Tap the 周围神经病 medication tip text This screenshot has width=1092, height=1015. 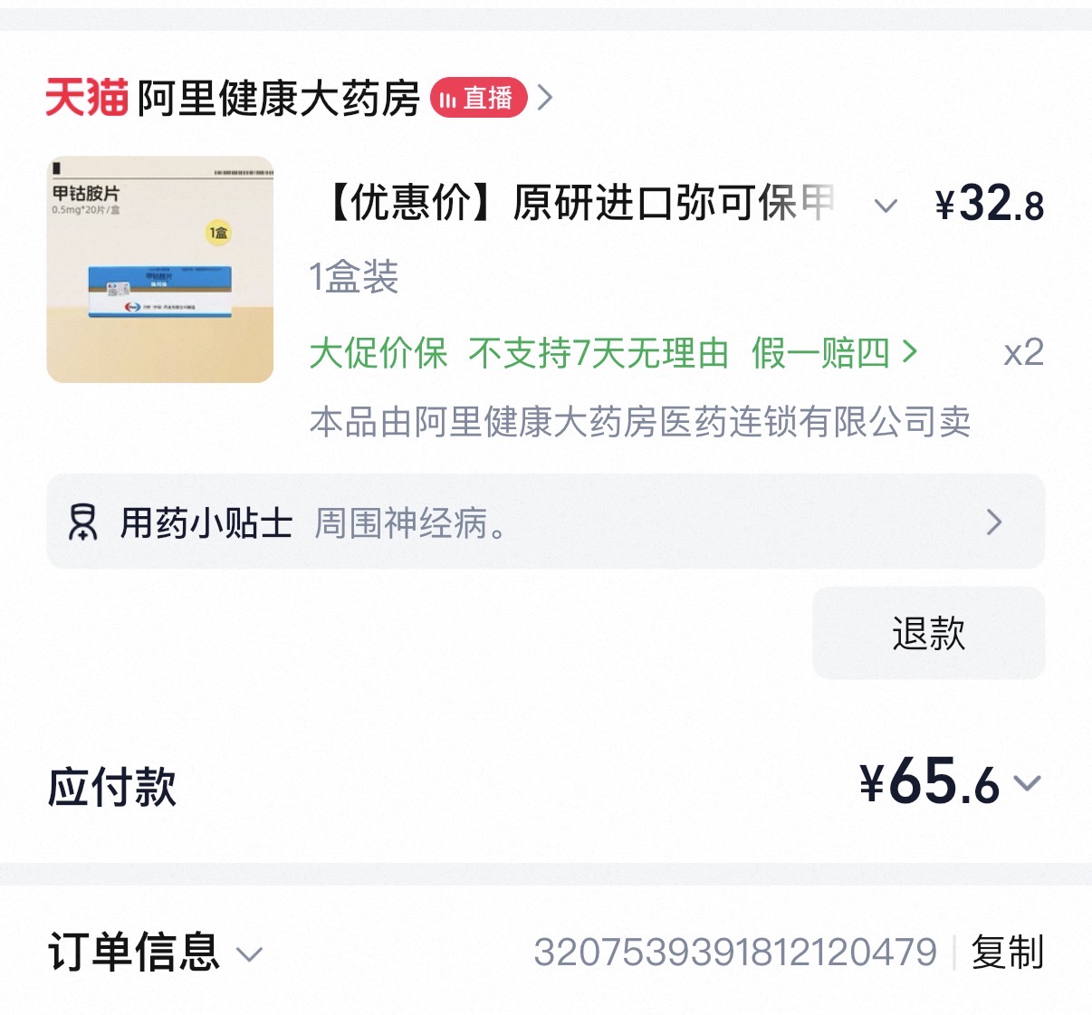(409, 522)
